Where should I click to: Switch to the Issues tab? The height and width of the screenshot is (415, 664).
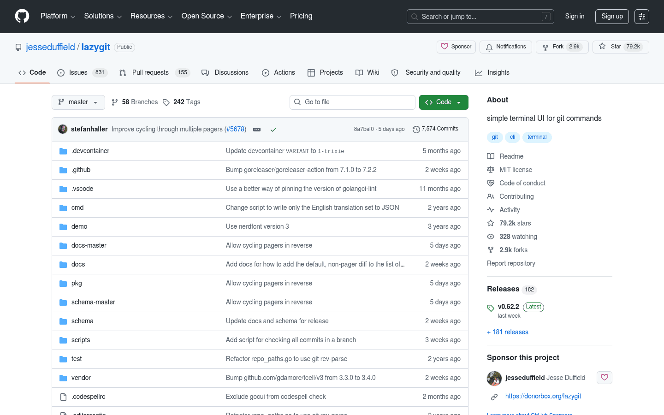coord(82,73)
